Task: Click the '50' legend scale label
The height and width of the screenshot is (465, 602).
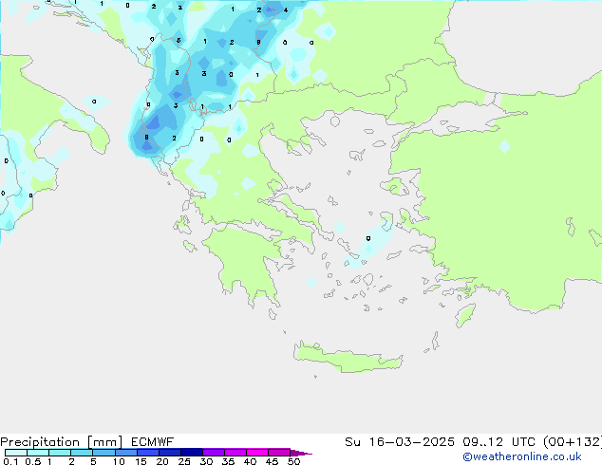Action: 293,461
